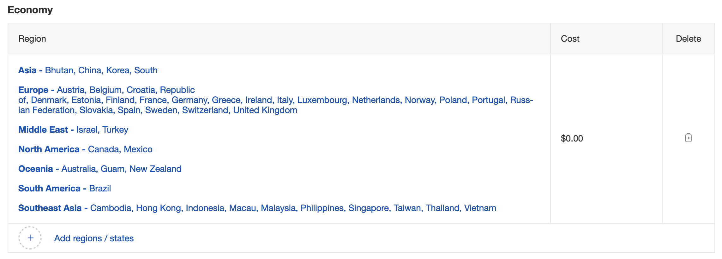Screen dimensions: 722x259
Task: Select North America - Canada, Mexico
Action: (85, 149)
